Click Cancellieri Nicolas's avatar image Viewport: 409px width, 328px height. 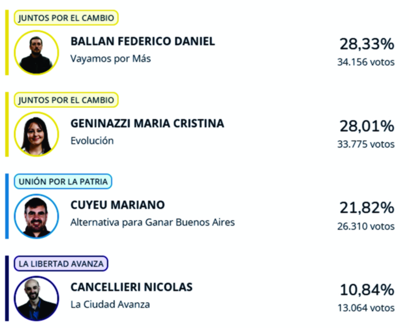(36, 298)
